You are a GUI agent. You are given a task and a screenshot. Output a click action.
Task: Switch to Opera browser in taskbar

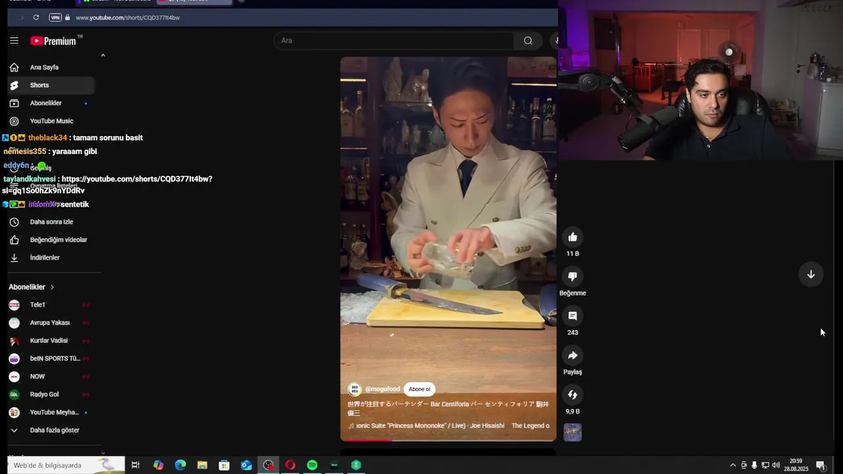click(290, 465)
